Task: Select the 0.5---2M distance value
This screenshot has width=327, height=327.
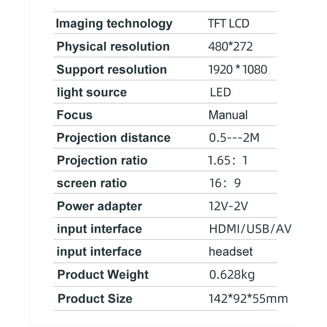Action: (234, 138)
